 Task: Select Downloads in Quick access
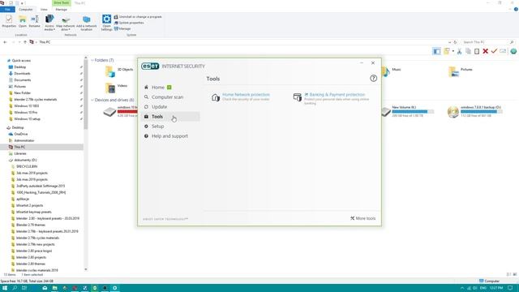[22, 74]
